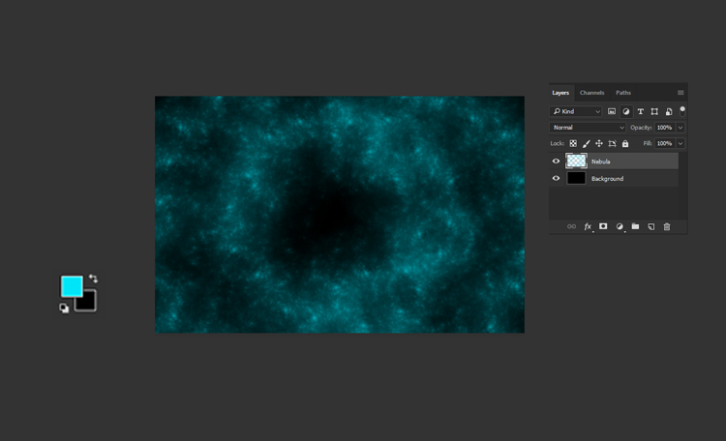Toggle the lock all icon

pyautogui.click(x=625, y=143)
